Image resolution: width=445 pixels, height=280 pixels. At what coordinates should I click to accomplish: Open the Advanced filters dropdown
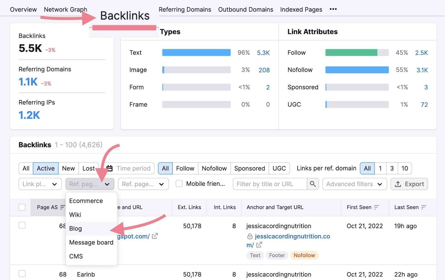point(354,184)
